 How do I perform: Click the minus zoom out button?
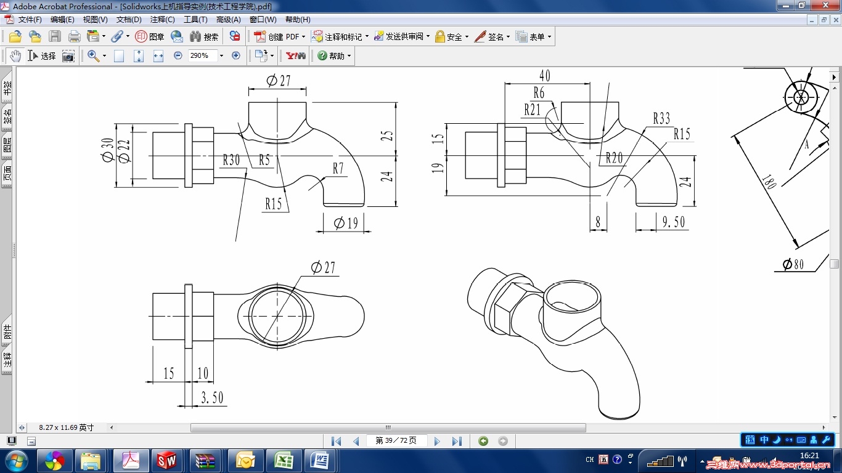point(178,55)
